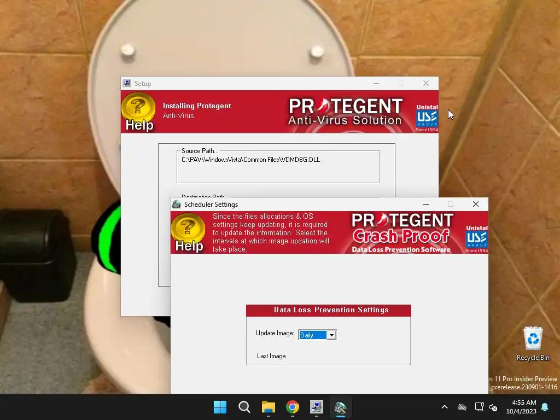Viewport: 560px width, 420px height.
Task: Select the Daily value in Update Image
Action: tap(312, 335)
